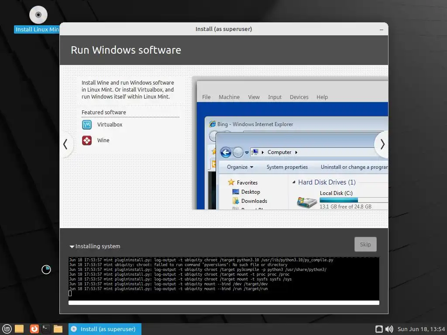This screenshot has height=335, width=447.
Task: Open the clock calendar Sun Jun 18
Action: pyautogui.click(x=421, y=329)
